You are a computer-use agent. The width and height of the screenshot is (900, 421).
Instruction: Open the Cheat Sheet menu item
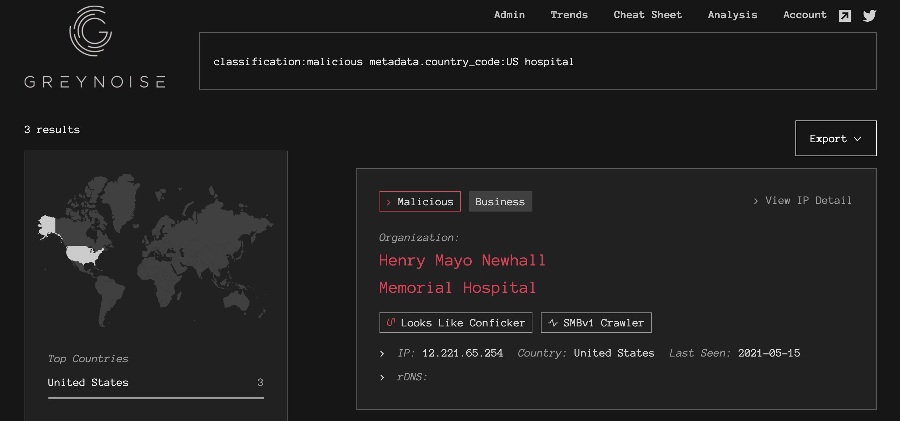(647, 15)
